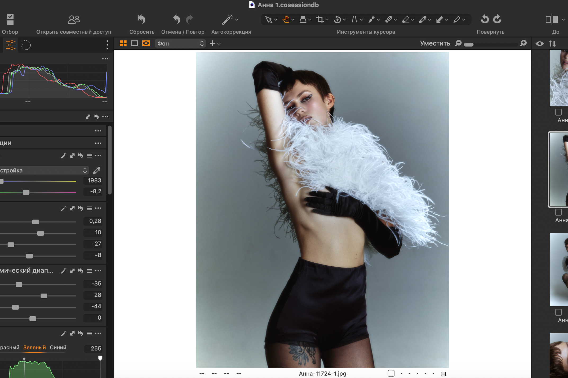Click the Auto-adjust magic wand icon
The width and height of the screenshot is (568, 378).
[227, 20]
